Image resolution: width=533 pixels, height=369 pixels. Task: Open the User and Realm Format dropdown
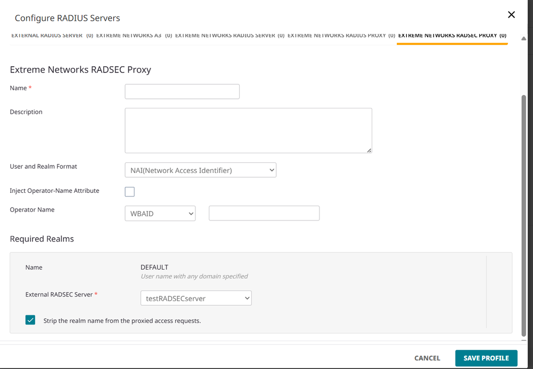pyautogui.click(x=200, y=170)
